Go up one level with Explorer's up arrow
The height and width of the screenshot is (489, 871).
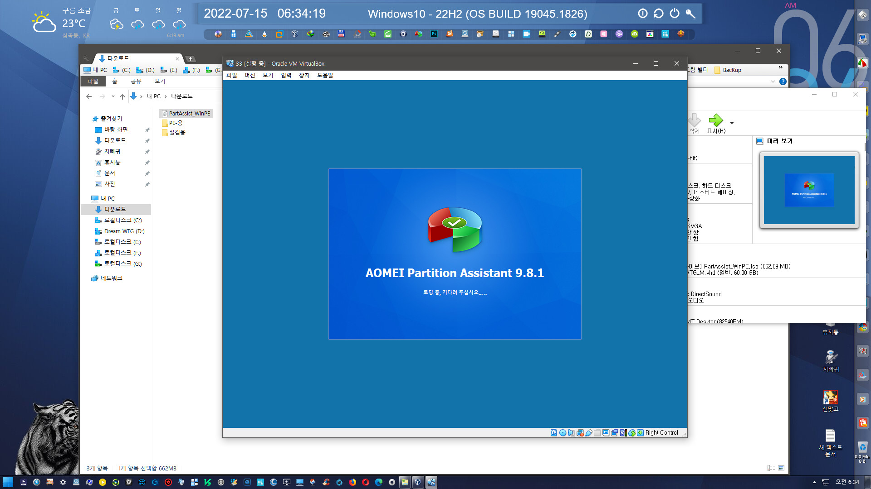(122, 96)
